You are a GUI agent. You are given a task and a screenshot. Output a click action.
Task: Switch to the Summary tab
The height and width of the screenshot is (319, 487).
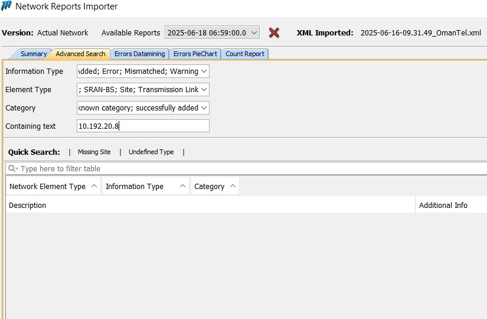33,54
